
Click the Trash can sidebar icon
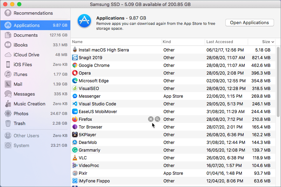click(x=8, y=123)
